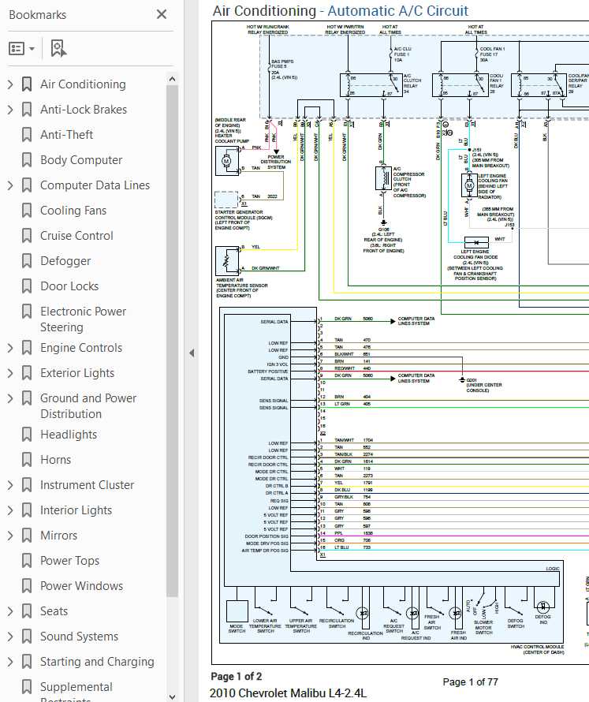This screenshot has height=702, width=589.
Task: Open the Instrument Cluster bookmark
Action: 87,485
